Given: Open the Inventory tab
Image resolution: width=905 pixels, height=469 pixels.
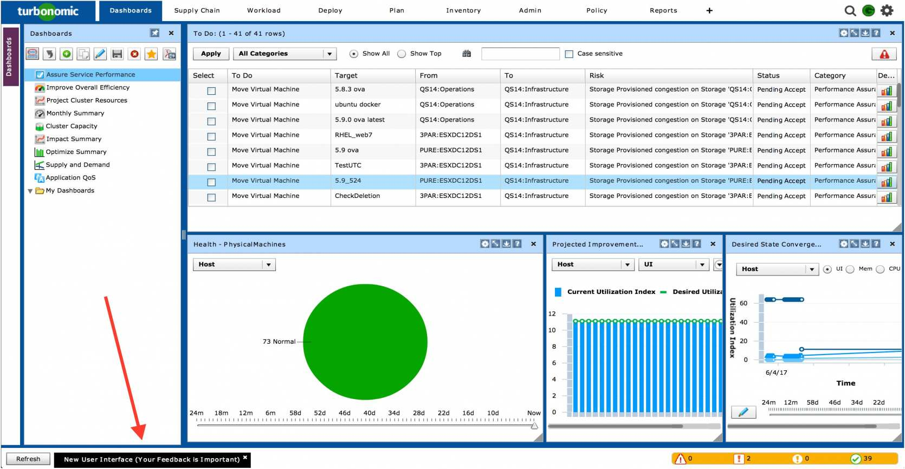Looking at the screenshot, I should click(463, 10).
